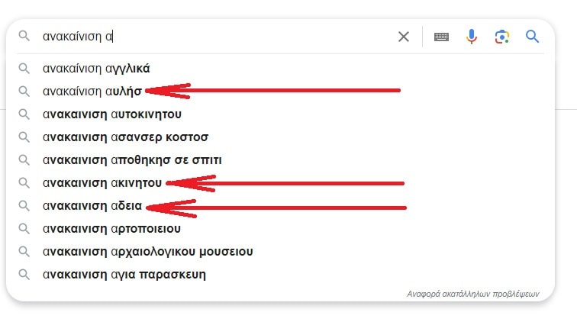Click magnifier icon beside ανακαινιση αυτοκινητου
577x325 pixels.
click(x=24, y=114)
